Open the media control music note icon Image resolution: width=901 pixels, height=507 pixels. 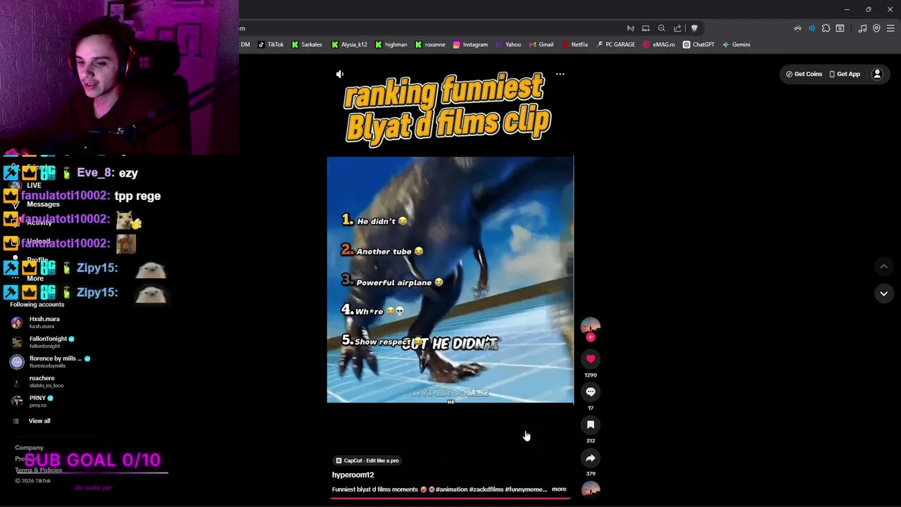click(862, 28)
